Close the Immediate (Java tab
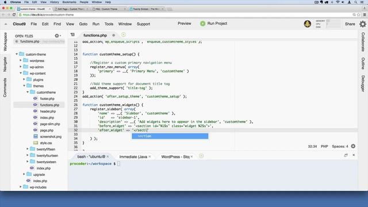368x207 pixels. pyautogui.click(x=149, y=156)
